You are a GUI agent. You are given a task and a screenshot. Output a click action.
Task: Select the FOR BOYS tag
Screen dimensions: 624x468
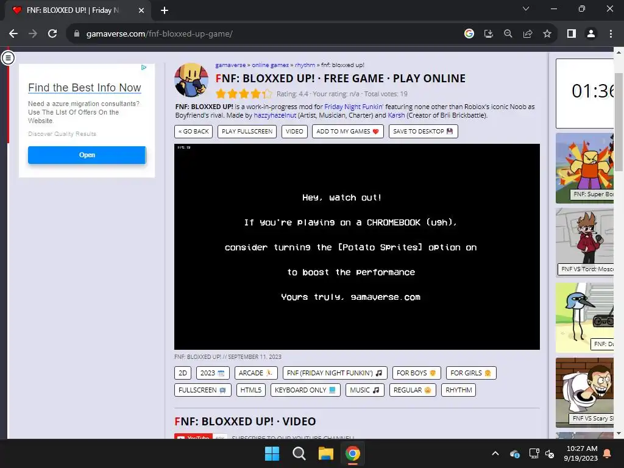[417, 373]
